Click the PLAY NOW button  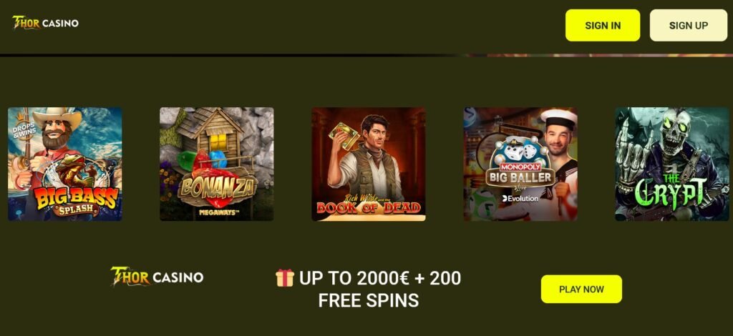(581, 289)
